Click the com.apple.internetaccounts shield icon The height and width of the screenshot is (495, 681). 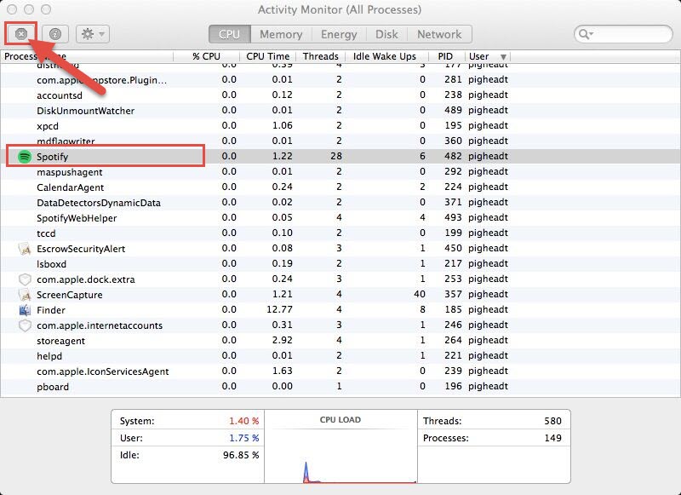[x=25, y=325]
